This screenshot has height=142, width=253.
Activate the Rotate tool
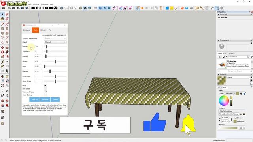[x=2, y=52]
